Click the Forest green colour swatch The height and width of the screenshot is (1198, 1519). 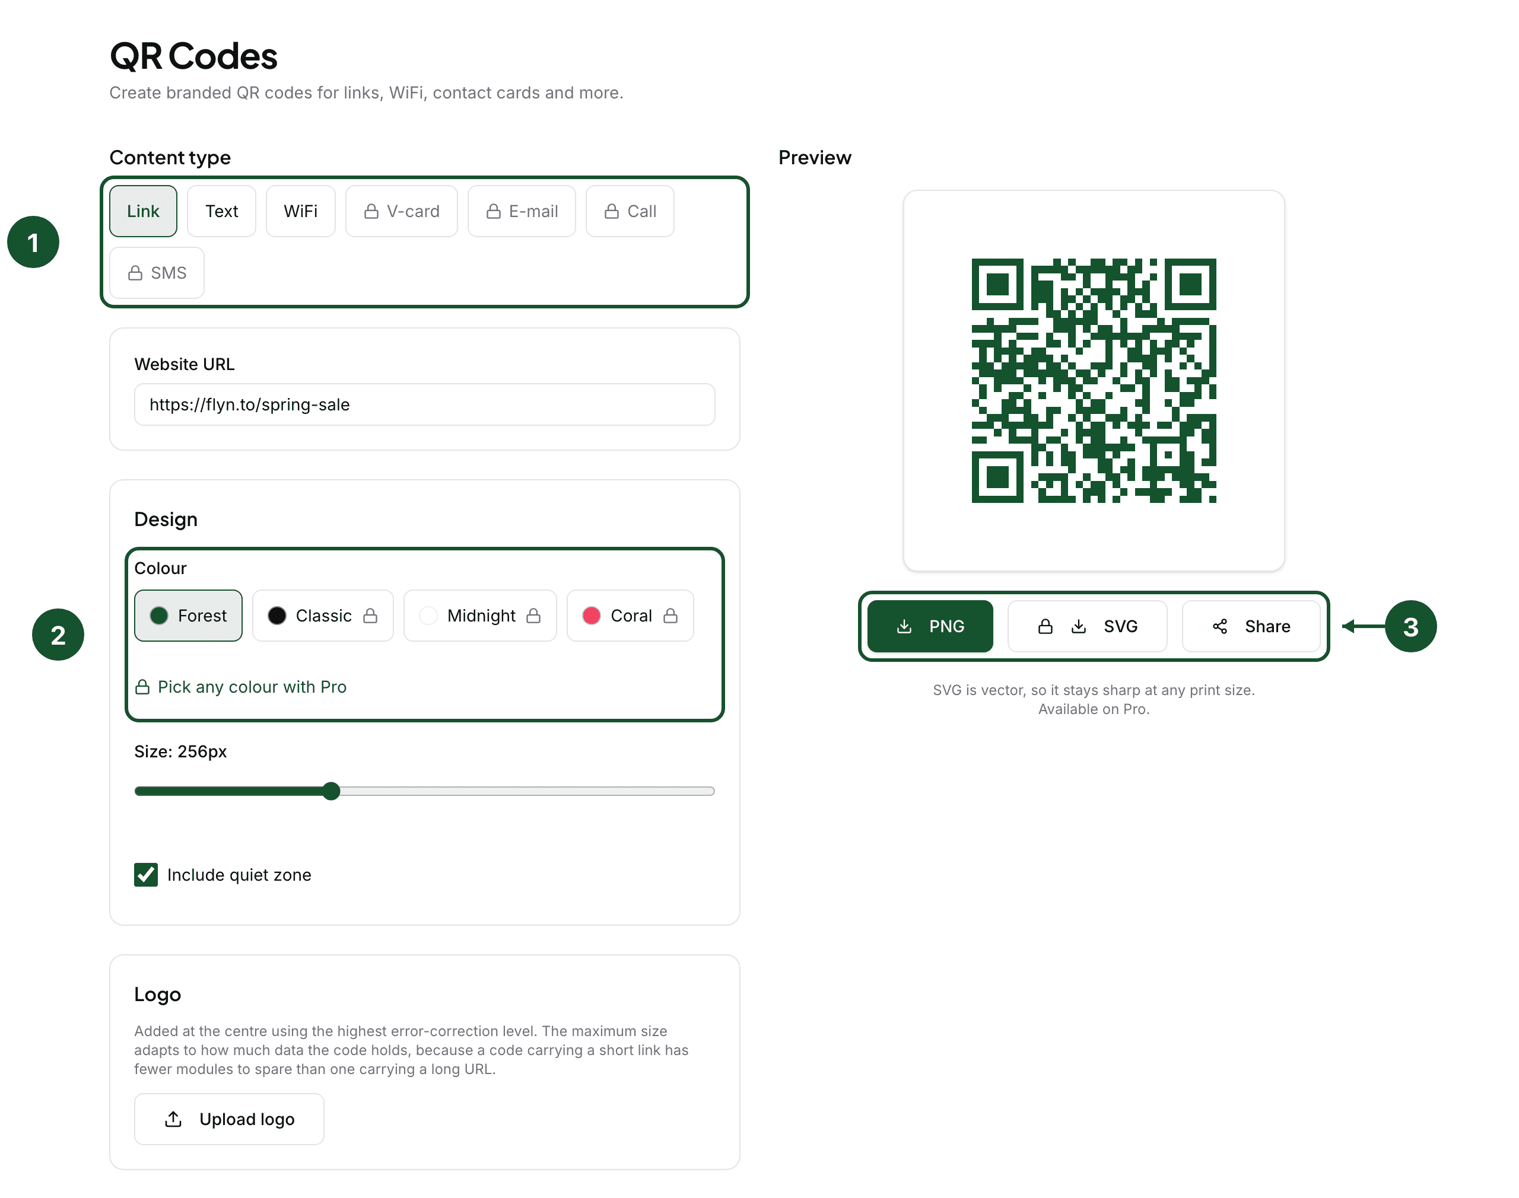159,616
